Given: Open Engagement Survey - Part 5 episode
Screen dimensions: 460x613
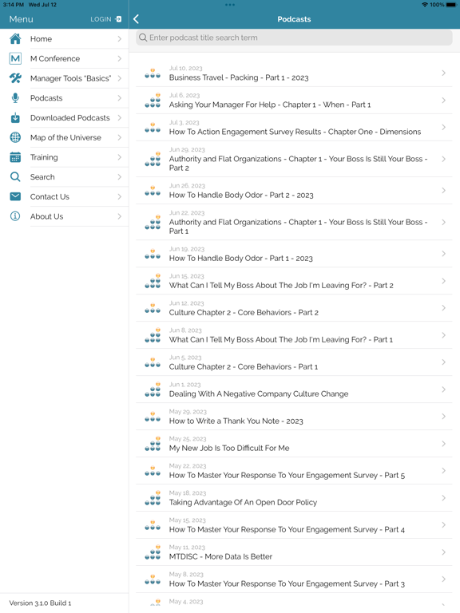Looking at the screenshot, I should pos(294,471).
